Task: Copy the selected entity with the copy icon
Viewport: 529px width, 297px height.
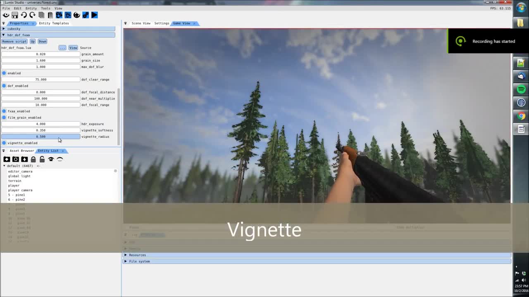Action: (x=41, y=15)
